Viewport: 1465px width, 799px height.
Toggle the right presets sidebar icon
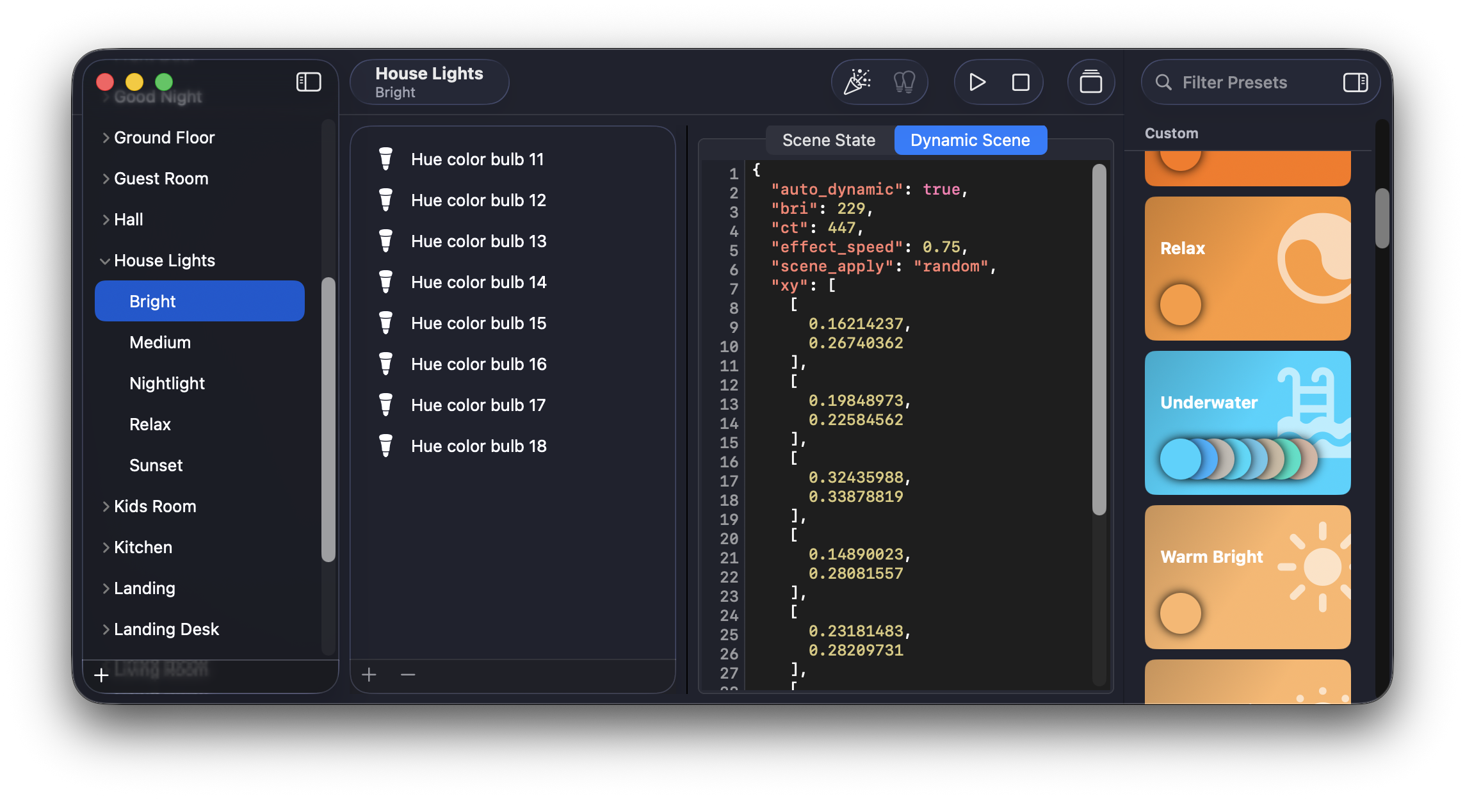click(x=1356, y=82)
